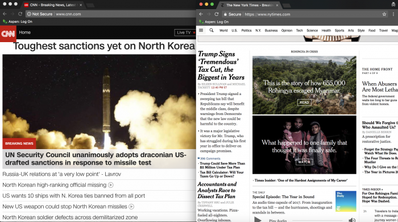This screenshot has height=222, width=398.
Task: Play video for official missing story
Action: point(111,185)
